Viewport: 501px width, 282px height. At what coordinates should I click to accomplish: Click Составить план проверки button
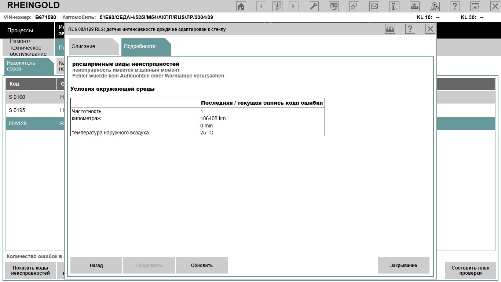pos(471,270)
